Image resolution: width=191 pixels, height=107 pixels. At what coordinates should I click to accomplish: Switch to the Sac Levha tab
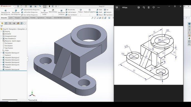tap(25, 18)
